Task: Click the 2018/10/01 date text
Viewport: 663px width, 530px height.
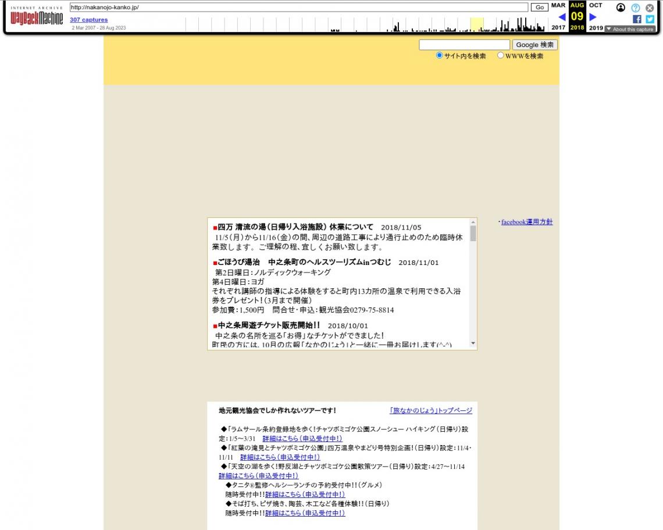Action: [348, 326]
